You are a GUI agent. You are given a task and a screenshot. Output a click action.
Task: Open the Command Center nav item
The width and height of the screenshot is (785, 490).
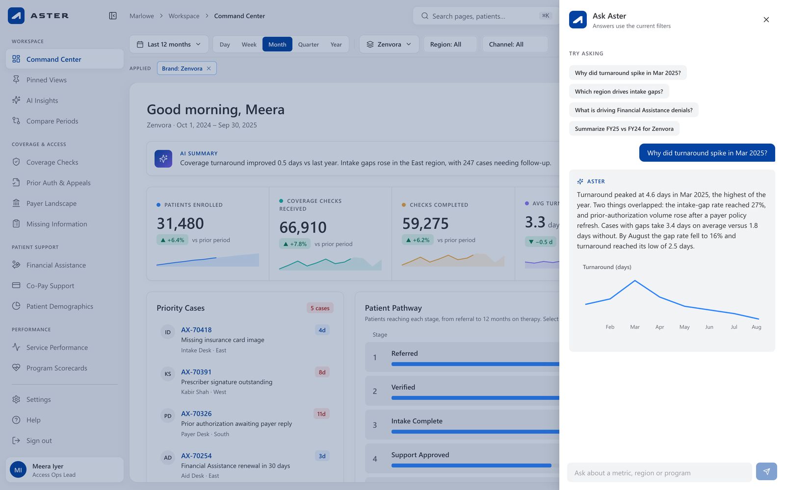[x=65, y=59]
